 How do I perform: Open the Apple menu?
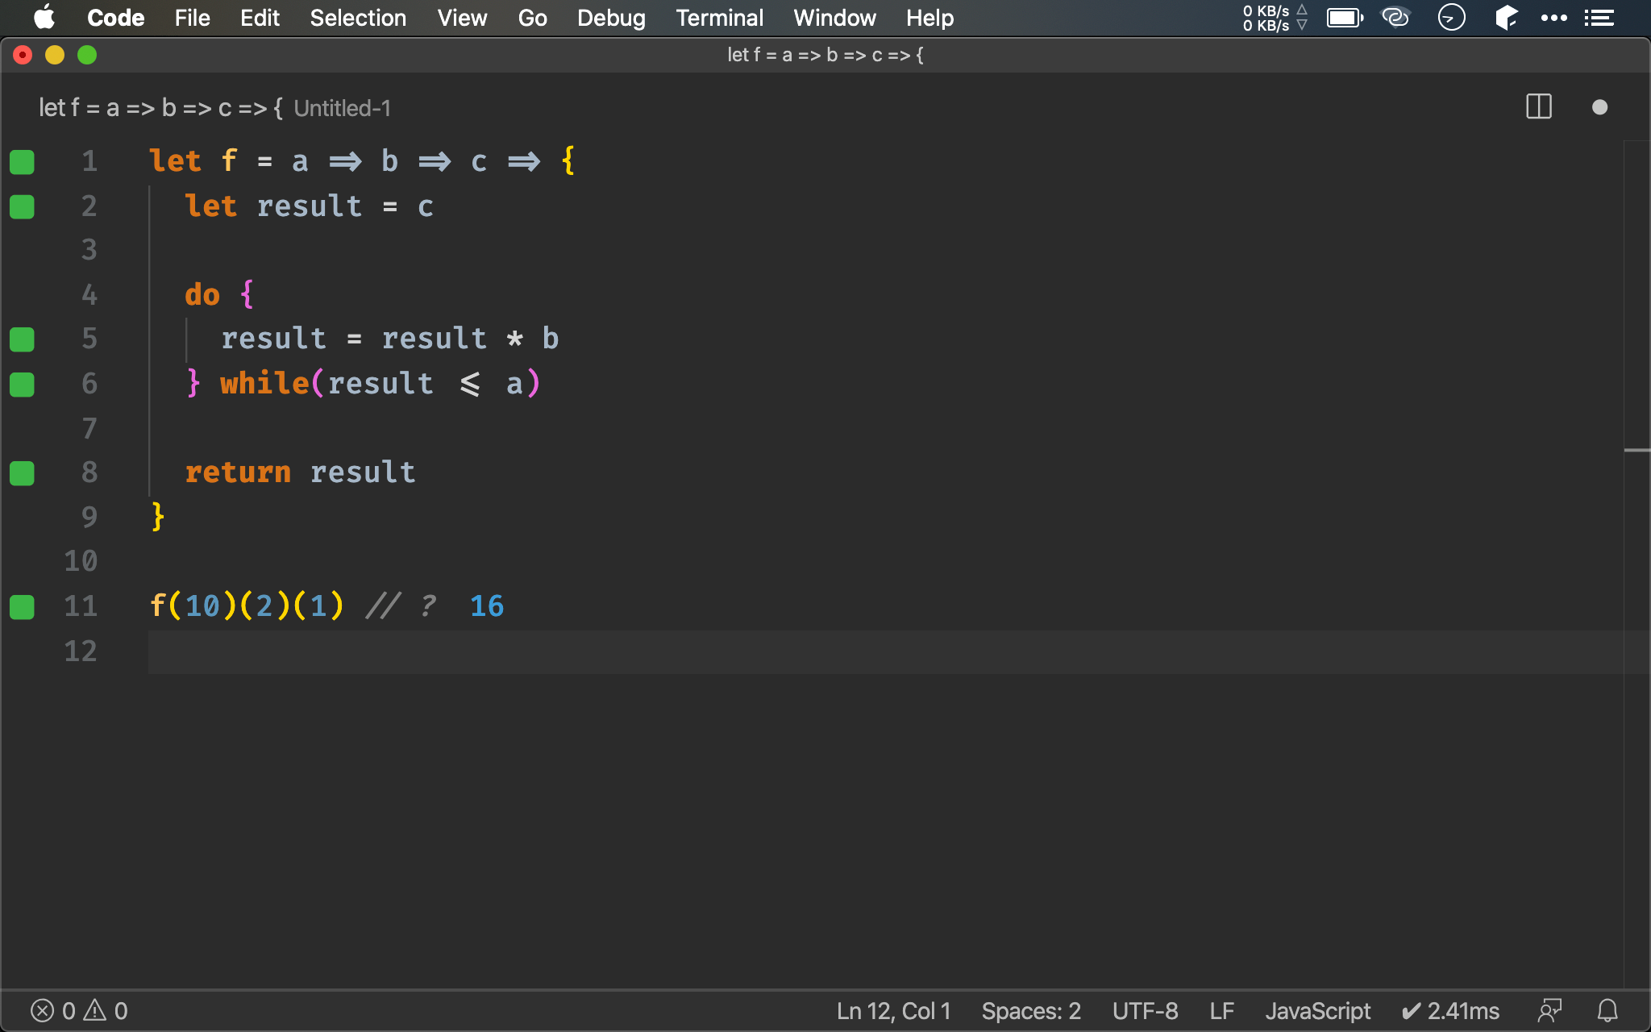pyautogui.click(x=44, y=17)
